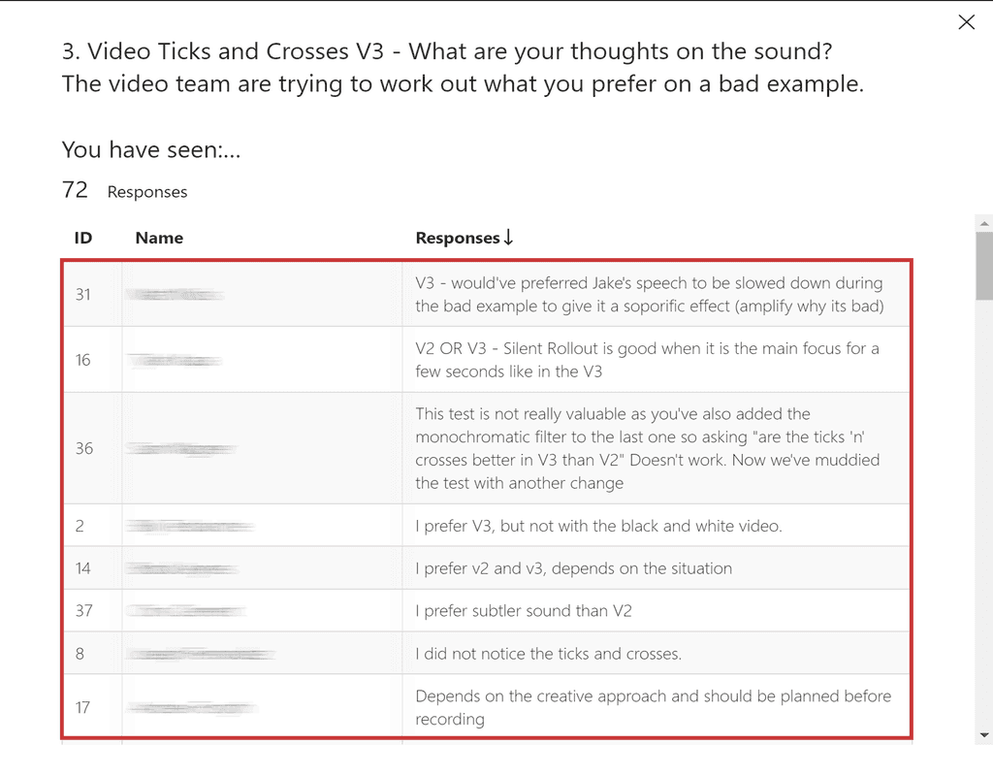This screenshot has width=993, height=776.
Task: Click the scrollbar down arrow
Action: pos(984,735)
